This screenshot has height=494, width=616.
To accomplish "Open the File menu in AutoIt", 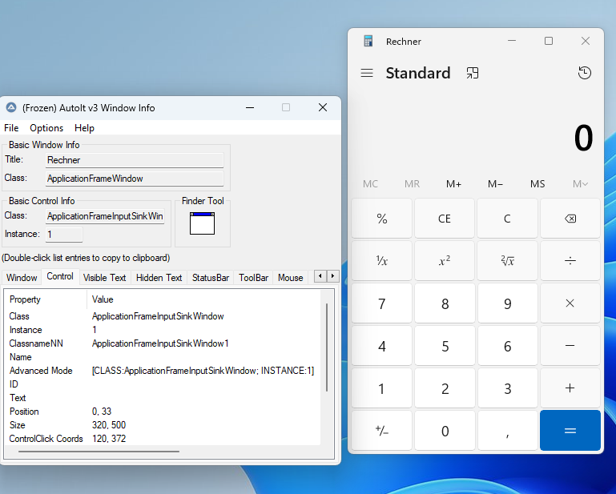I will click(11, 128).
